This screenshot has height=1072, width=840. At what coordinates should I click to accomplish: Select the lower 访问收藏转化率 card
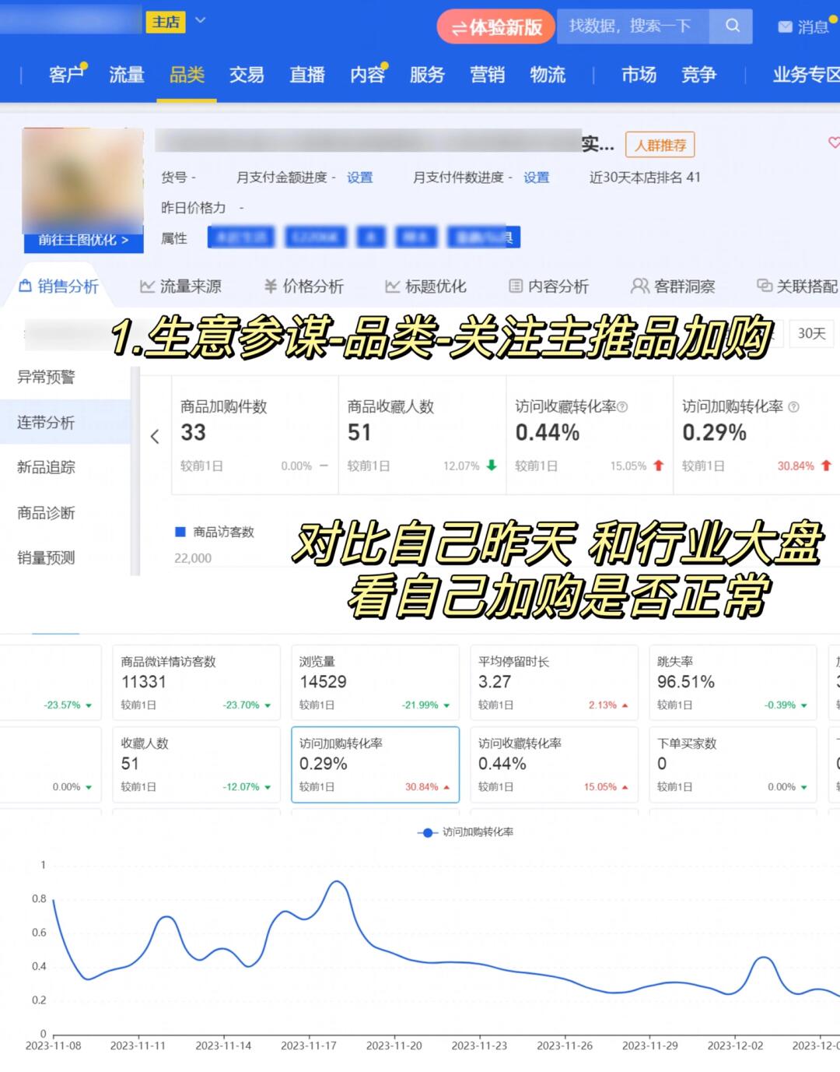point(554,764)
